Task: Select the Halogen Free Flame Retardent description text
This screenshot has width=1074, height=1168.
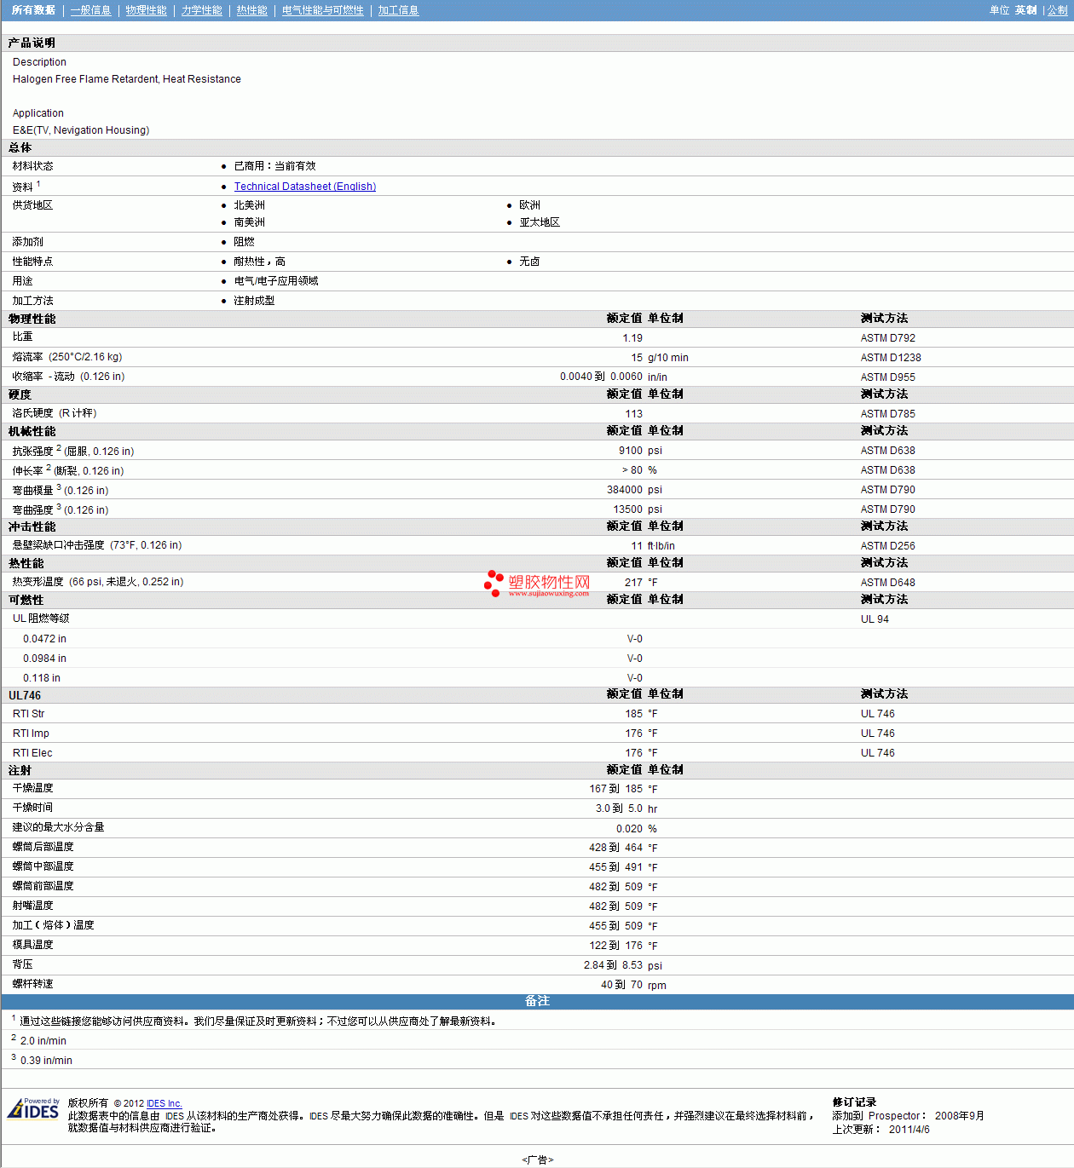Action: click(x=127, y=79)
